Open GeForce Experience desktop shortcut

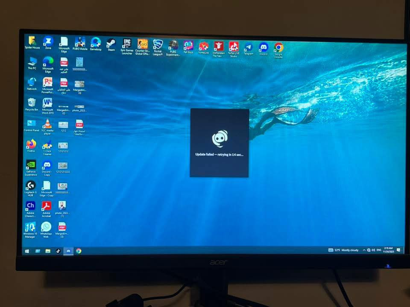(31, 165)
